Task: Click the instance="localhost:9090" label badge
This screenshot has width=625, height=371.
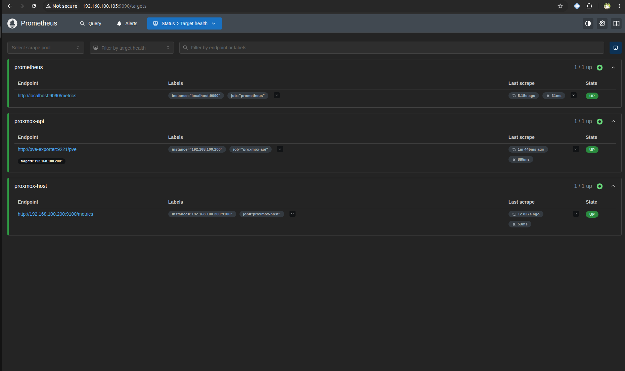Action: pos(196,96)
